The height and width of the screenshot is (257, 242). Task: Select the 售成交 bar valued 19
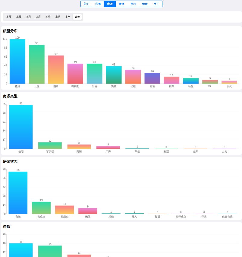pos(41,208)
